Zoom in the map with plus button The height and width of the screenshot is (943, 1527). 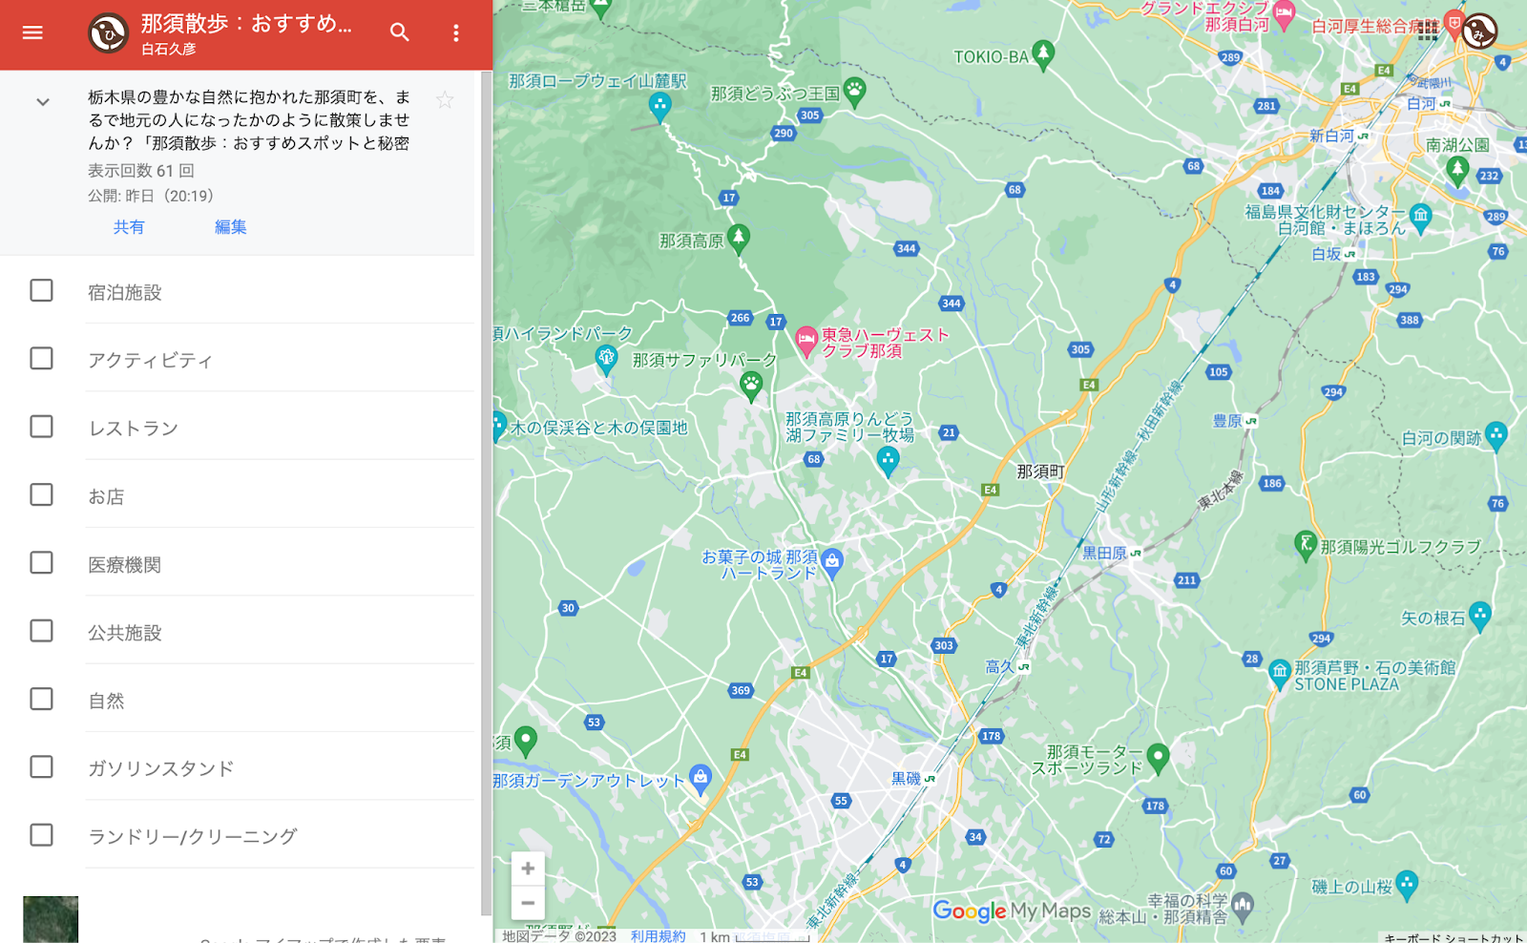[x=528, y=869]
